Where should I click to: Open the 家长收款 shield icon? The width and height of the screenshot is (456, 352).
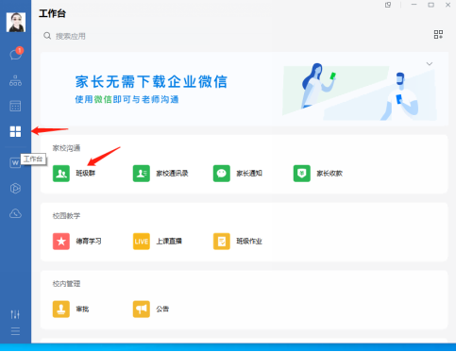[x=302, y=174]
